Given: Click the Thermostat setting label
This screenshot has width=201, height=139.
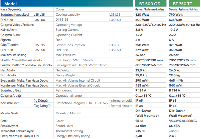Looking at the screenshot, I should pos(69,131).
